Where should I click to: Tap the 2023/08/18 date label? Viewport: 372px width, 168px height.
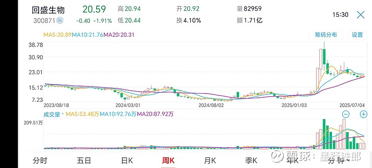(56, 105)
